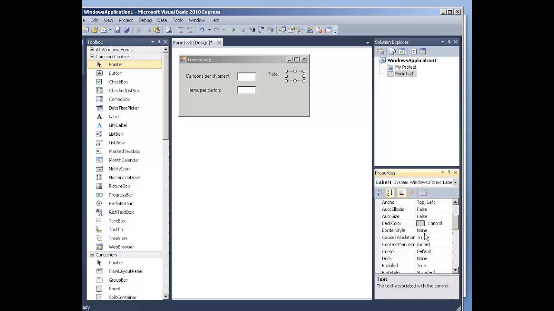Expand the All Windows Forms group
This screenshot has width=554, height=311.
click(92, 50)
